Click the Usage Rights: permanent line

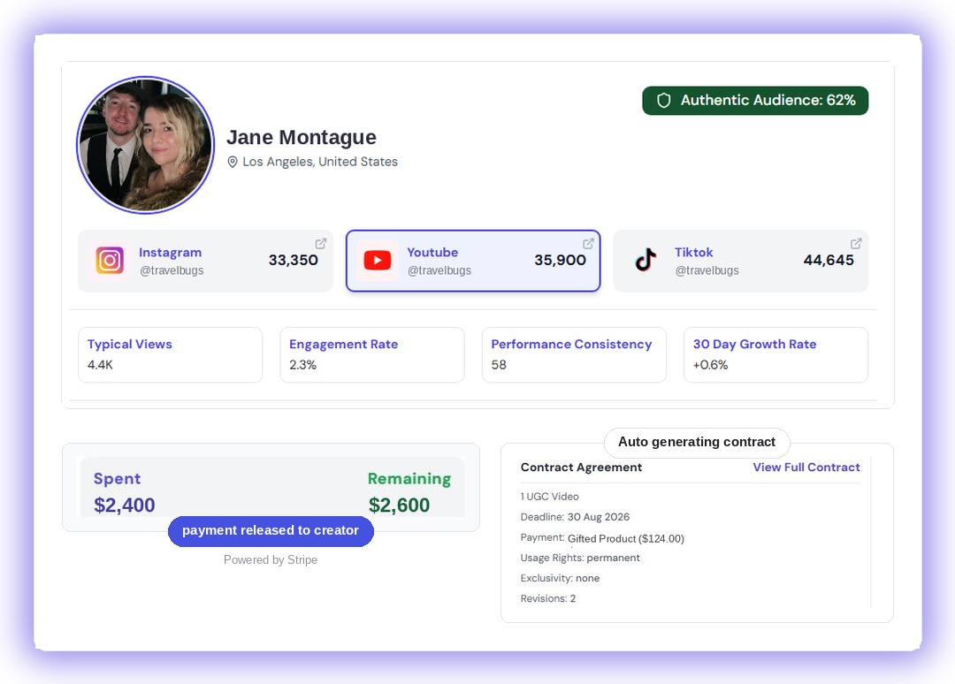coord(580,558)
